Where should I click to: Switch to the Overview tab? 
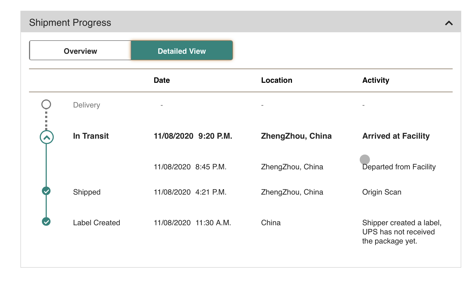[80, 51]
